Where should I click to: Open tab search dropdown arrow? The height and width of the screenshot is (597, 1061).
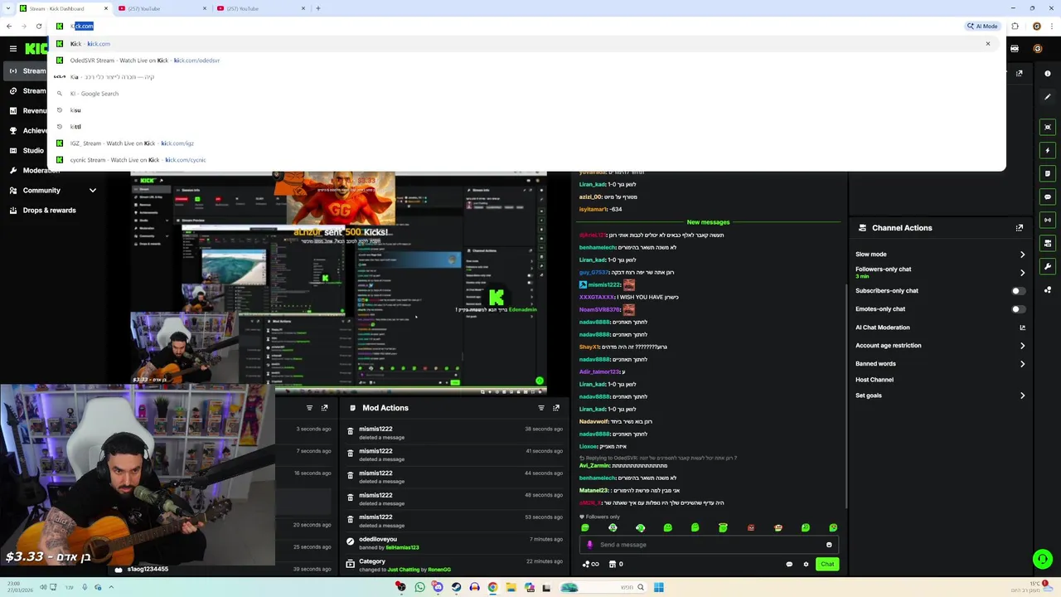(7, 8)
